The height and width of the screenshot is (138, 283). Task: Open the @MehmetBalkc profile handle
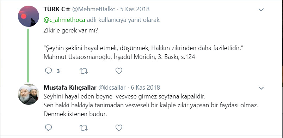[x=94, y=9]
